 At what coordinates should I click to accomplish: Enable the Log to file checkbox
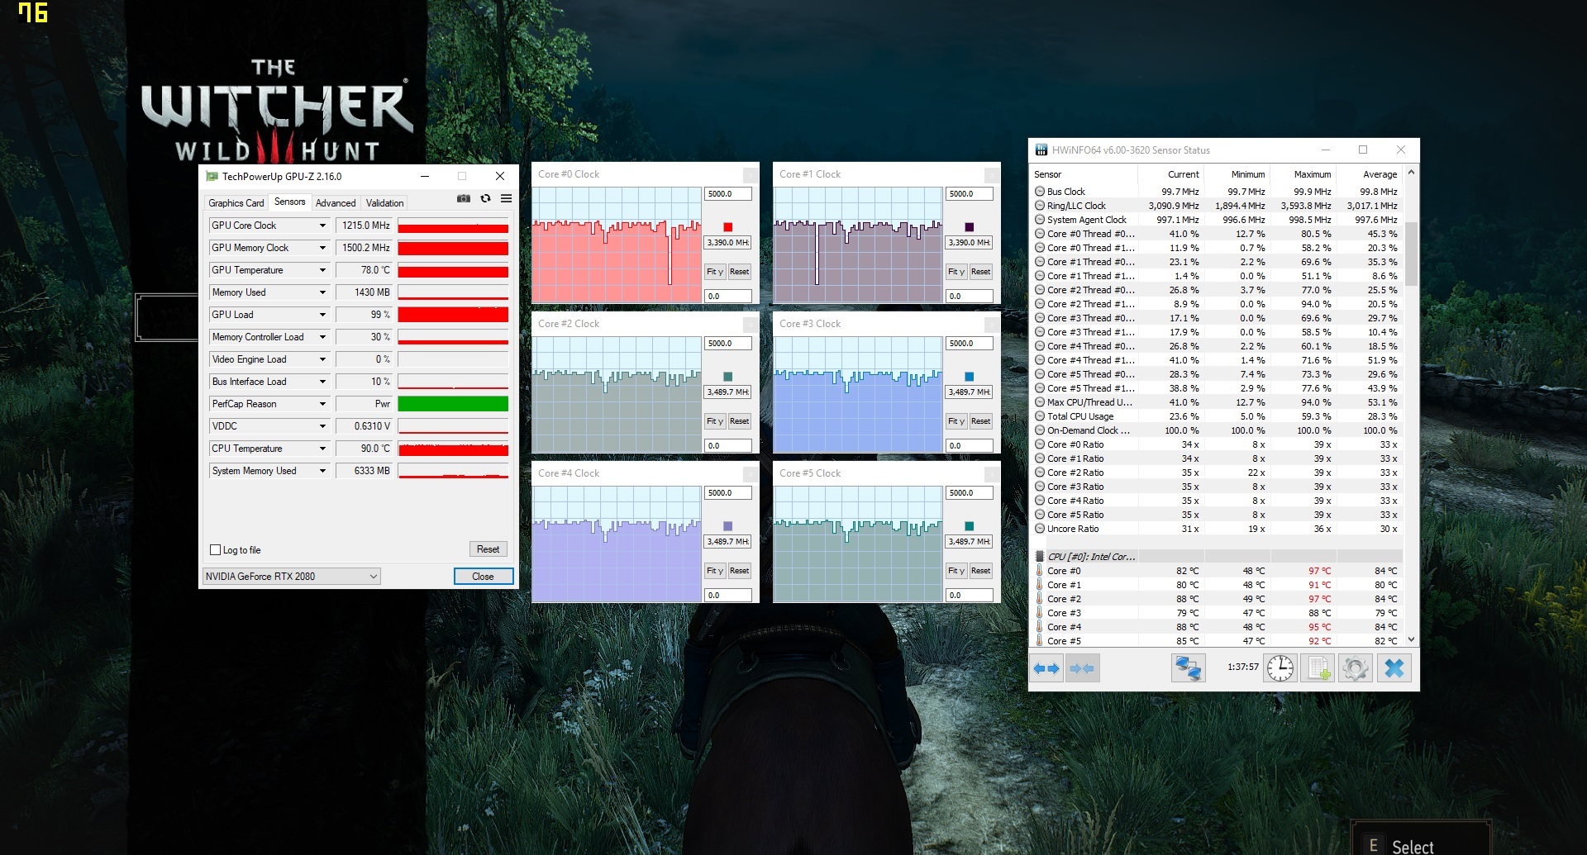tap(216, 550)
